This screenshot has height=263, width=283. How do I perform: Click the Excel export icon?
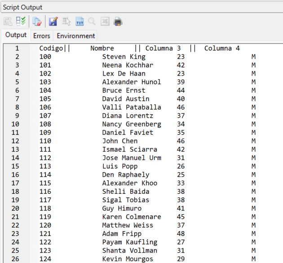point(105,22)
